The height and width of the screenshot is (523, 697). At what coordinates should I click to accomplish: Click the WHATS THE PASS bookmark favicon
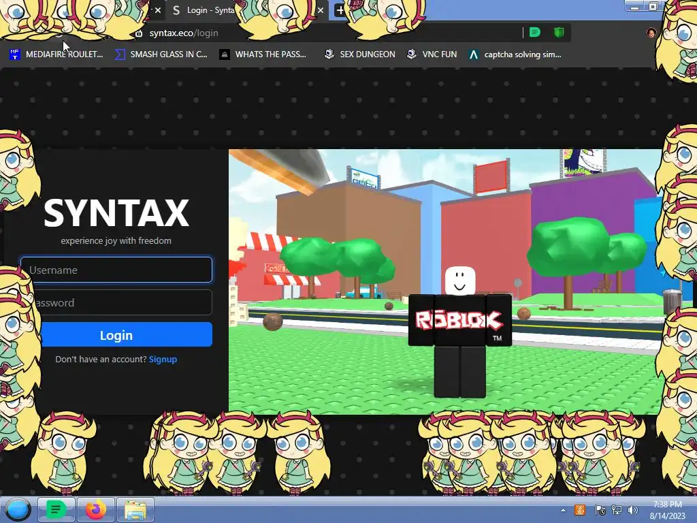pos(225,54)
